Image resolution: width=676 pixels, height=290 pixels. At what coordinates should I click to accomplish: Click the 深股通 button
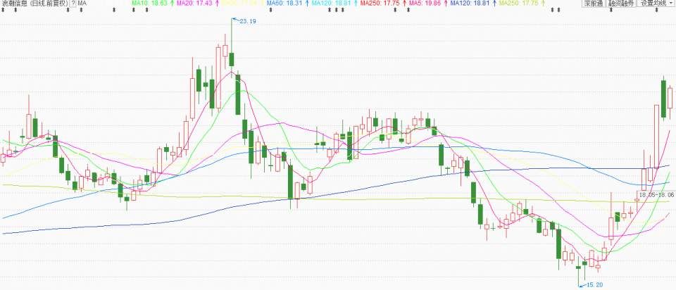[x=594, y=4]
